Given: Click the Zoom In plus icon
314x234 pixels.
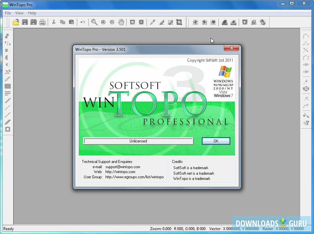Looking at the screenshot, I should [103, 22].
